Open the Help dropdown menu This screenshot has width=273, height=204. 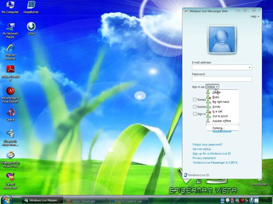coord(255,16)
